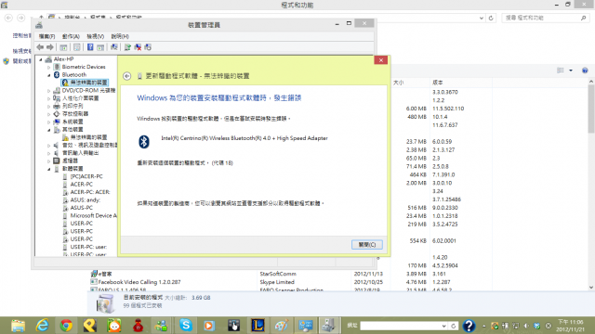595x334 pixels.
Task: Collapse 軟體裝置 node
Action: pyautogui.click(x=48, y=169)
